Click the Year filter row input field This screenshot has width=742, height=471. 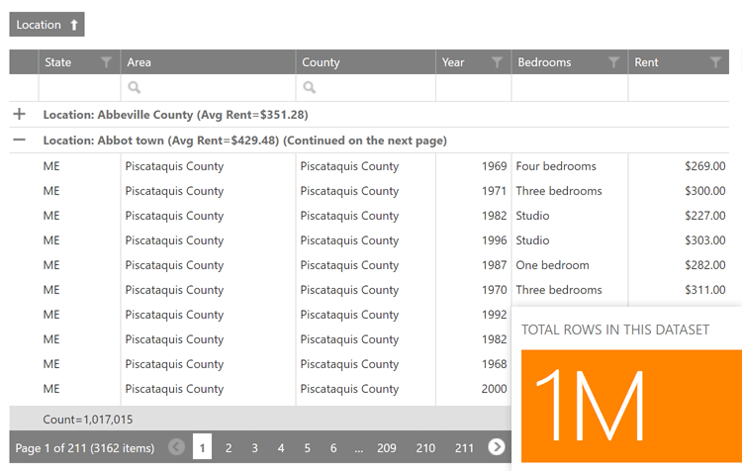pyautogui.click(x=473, y=88)
